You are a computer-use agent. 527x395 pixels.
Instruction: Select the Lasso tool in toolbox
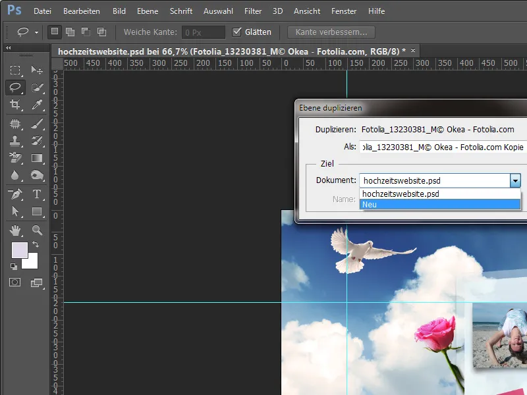[x=15, y=88]
